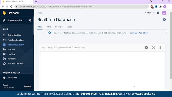Click the App Check shield icon
172x97 pixels.
pyautogui.click(x=50, y=33)
